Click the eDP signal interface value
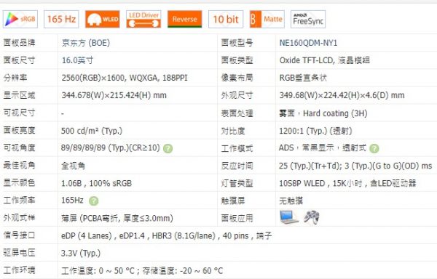 (166, 235)
